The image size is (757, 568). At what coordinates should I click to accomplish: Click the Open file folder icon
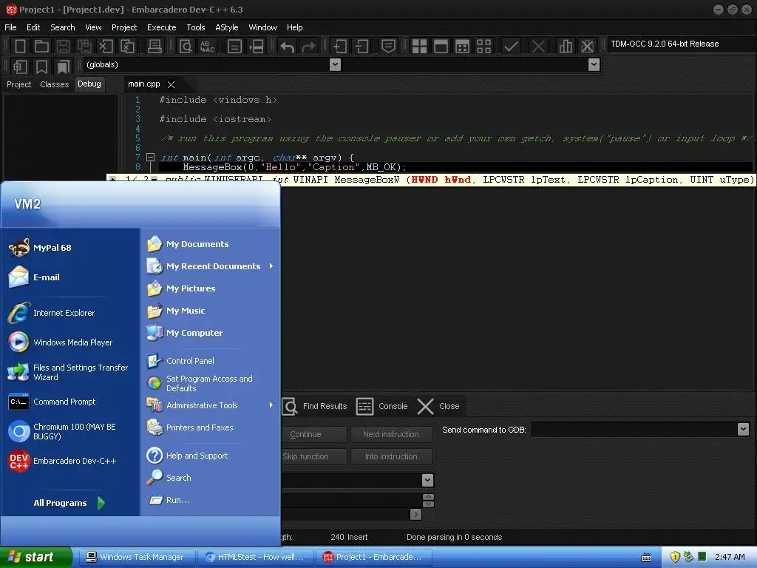(41, 47)
